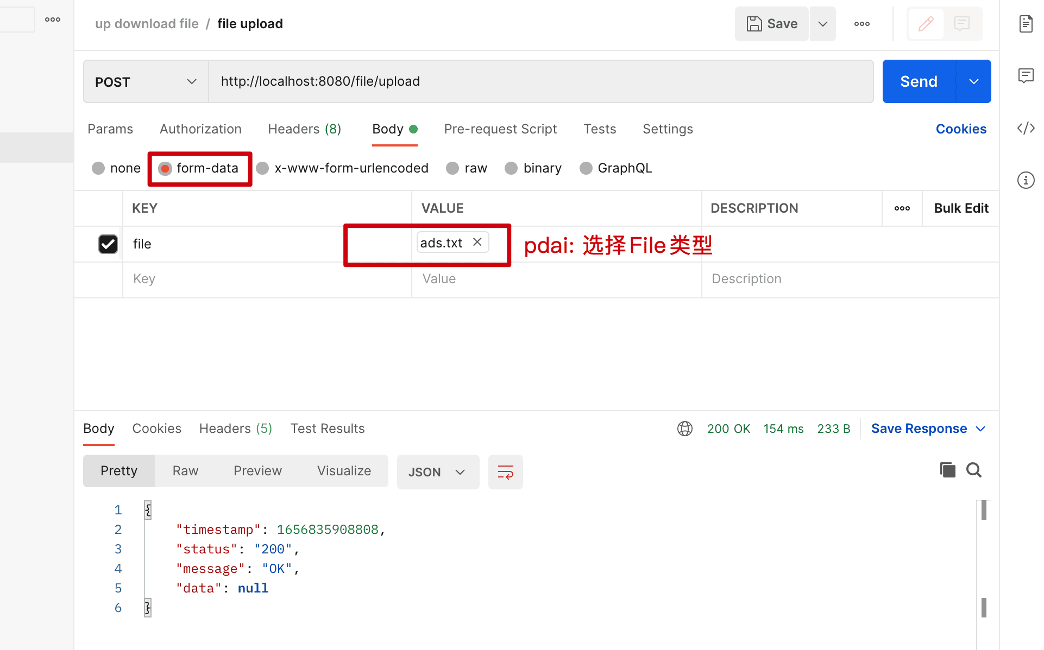Screen dimensions: 1044x650
Task: Open the POST method dropdown
Action: click(146, 82)
